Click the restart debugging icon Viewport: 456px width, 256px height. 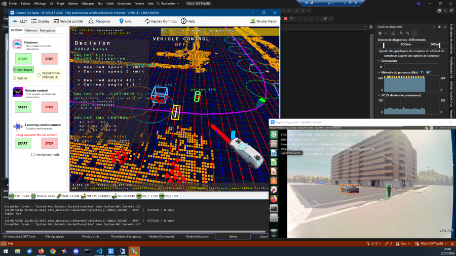(292, 19)
